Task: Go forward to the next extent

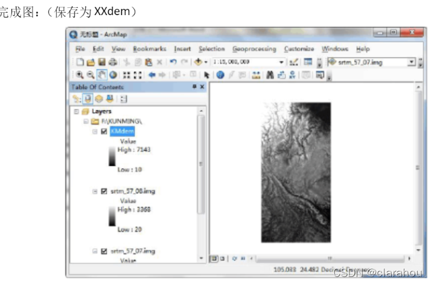Action: tap(162, 75)
